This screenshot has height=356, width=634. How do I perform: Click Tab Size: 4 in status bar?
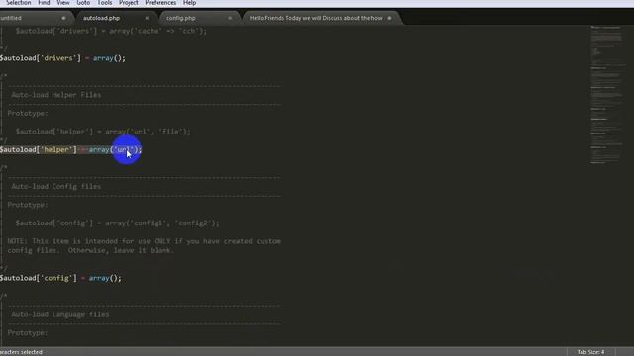(x=590, y=352)
